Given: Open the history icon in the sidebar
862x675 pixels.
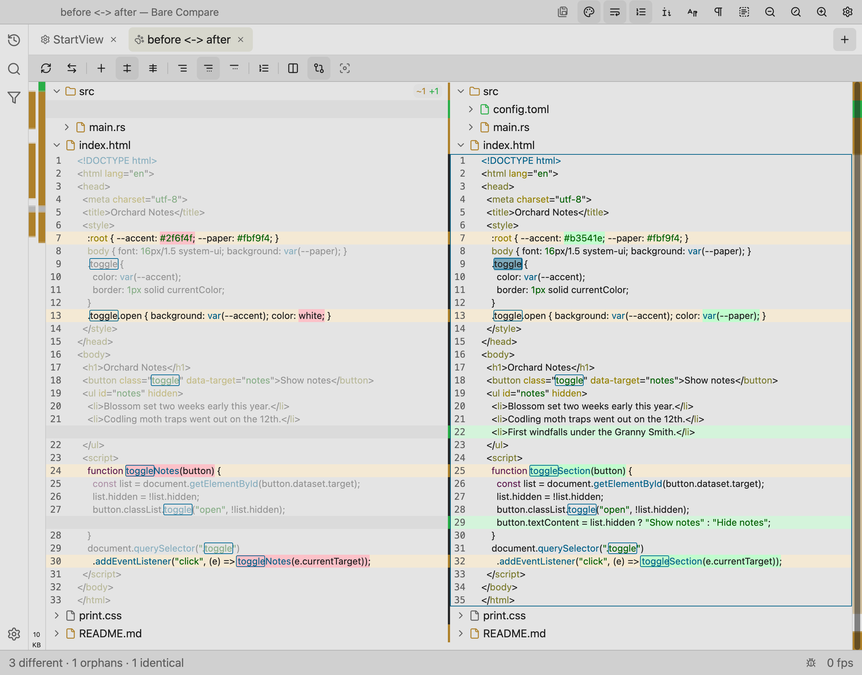Looking at the screenshot, I should (x=14, y=40).
